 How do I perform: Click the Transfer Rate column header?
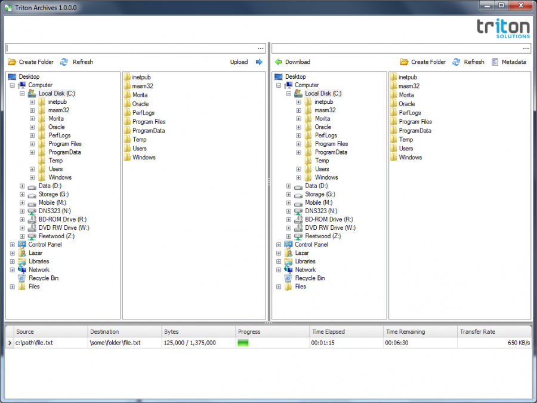coord(495,332)
